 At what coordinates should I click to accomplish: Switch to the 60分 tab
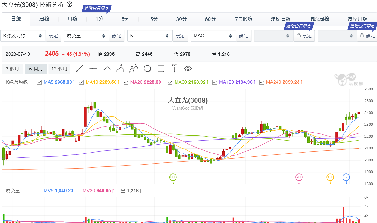tap(210, 19)
